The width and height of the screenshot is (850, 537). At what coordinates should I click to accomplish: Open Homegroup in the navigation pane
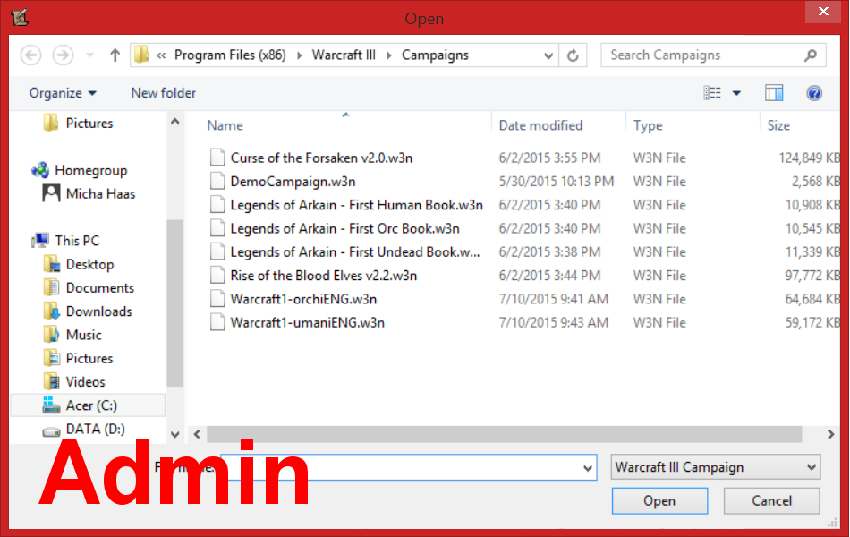(x=90, y=170)
